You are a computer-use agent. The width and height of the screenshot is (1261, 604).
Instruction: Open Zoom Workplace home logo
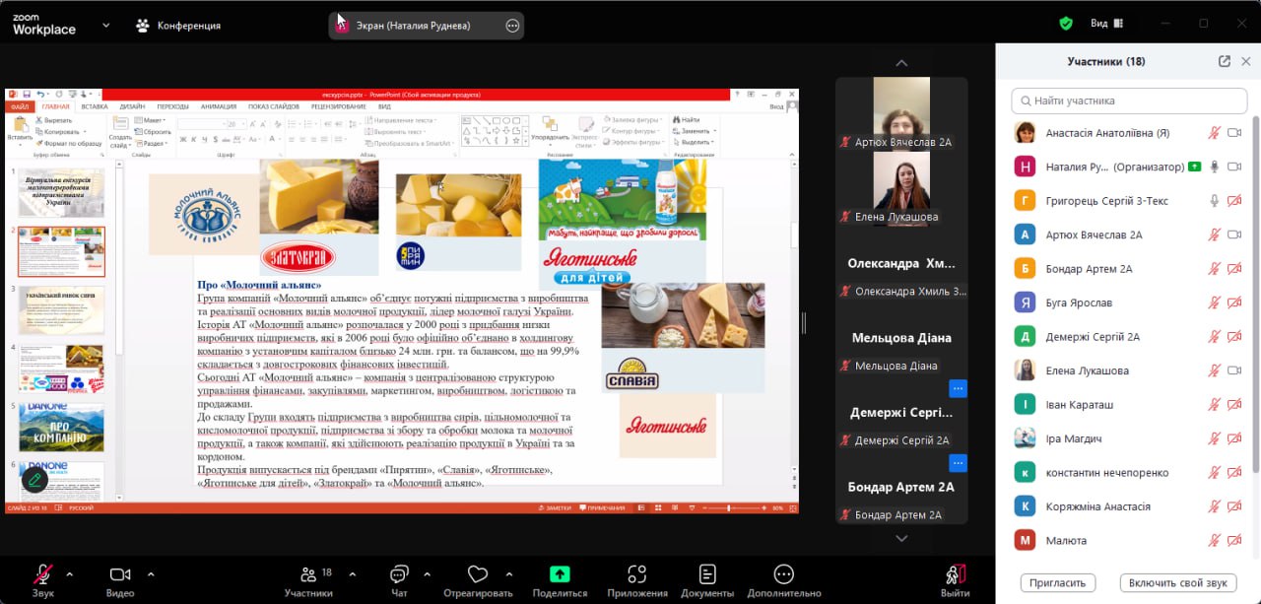click(44, 24)
